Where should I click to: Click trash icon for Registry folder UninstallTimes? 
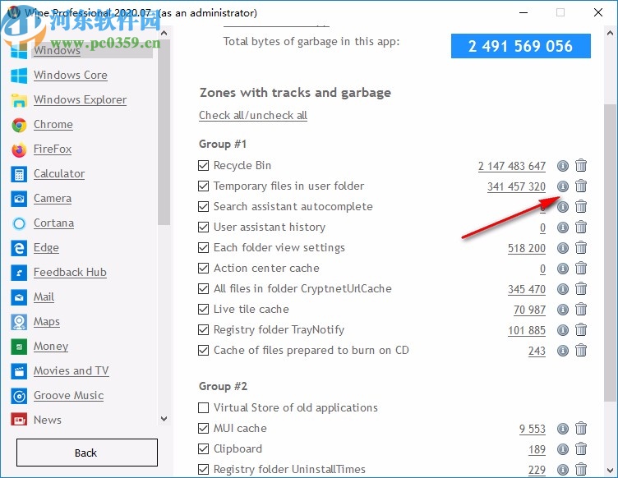point(581,469)
